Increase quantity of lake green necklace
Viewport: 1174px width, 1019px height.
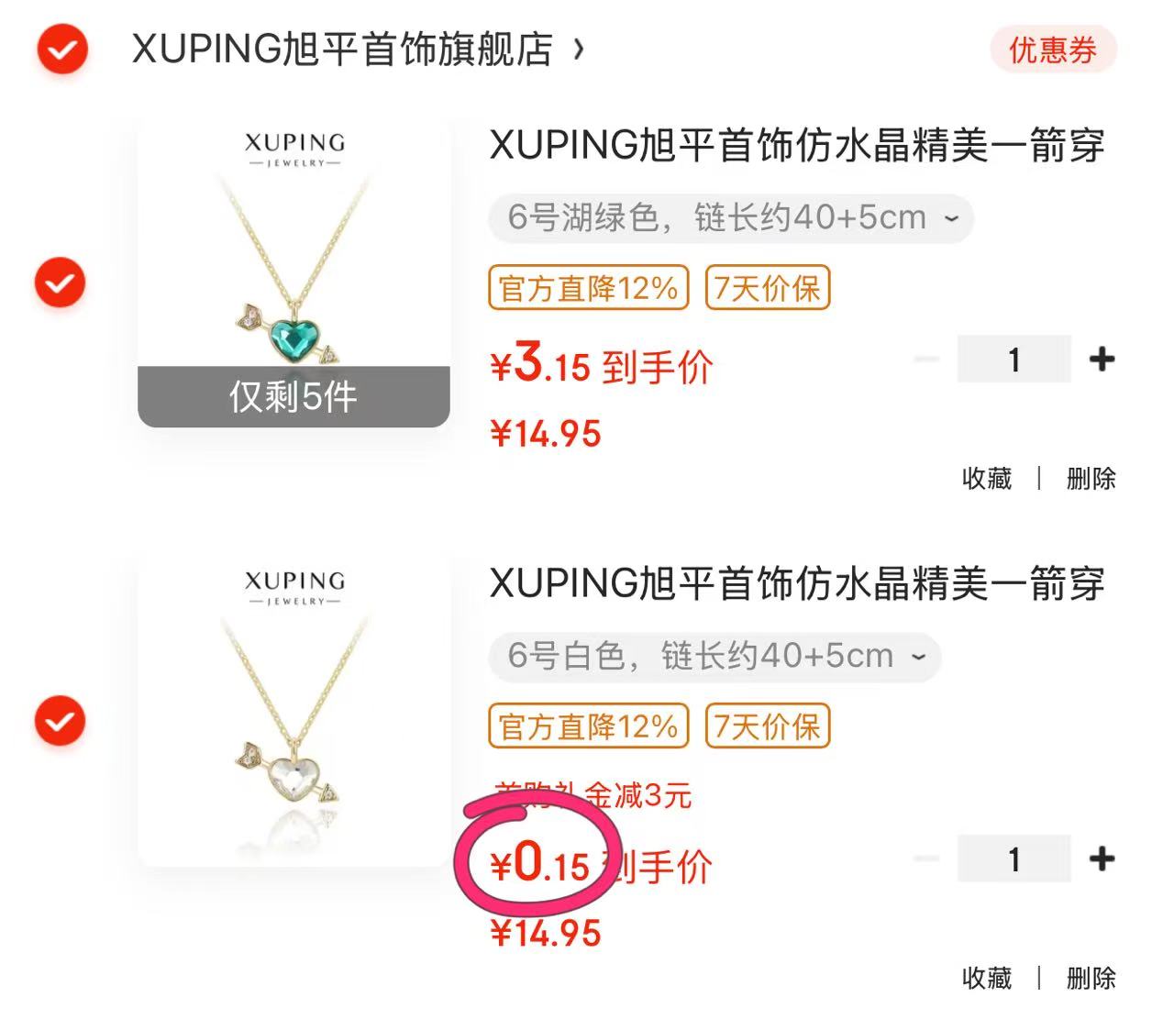coord(1102,360)
